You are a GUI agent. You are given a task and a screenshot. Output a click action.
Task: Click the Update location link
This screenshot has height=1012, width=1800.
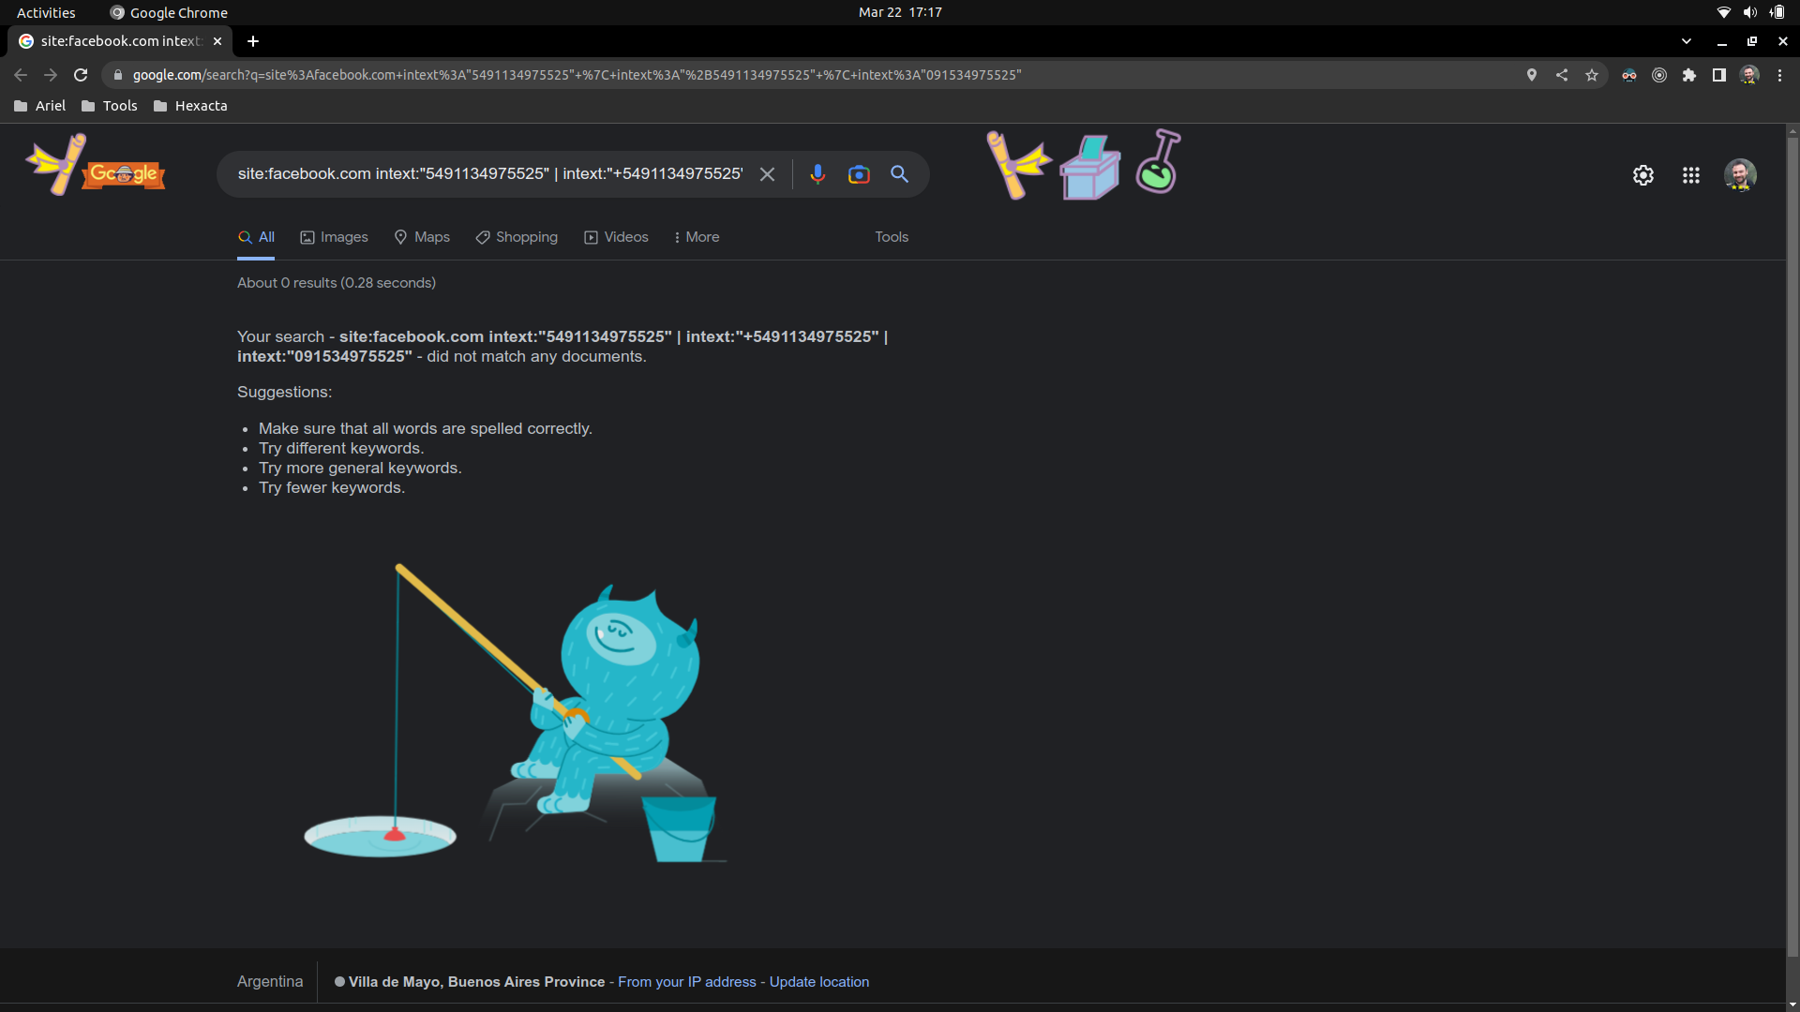pyautogui.click(x=819, y=982)
